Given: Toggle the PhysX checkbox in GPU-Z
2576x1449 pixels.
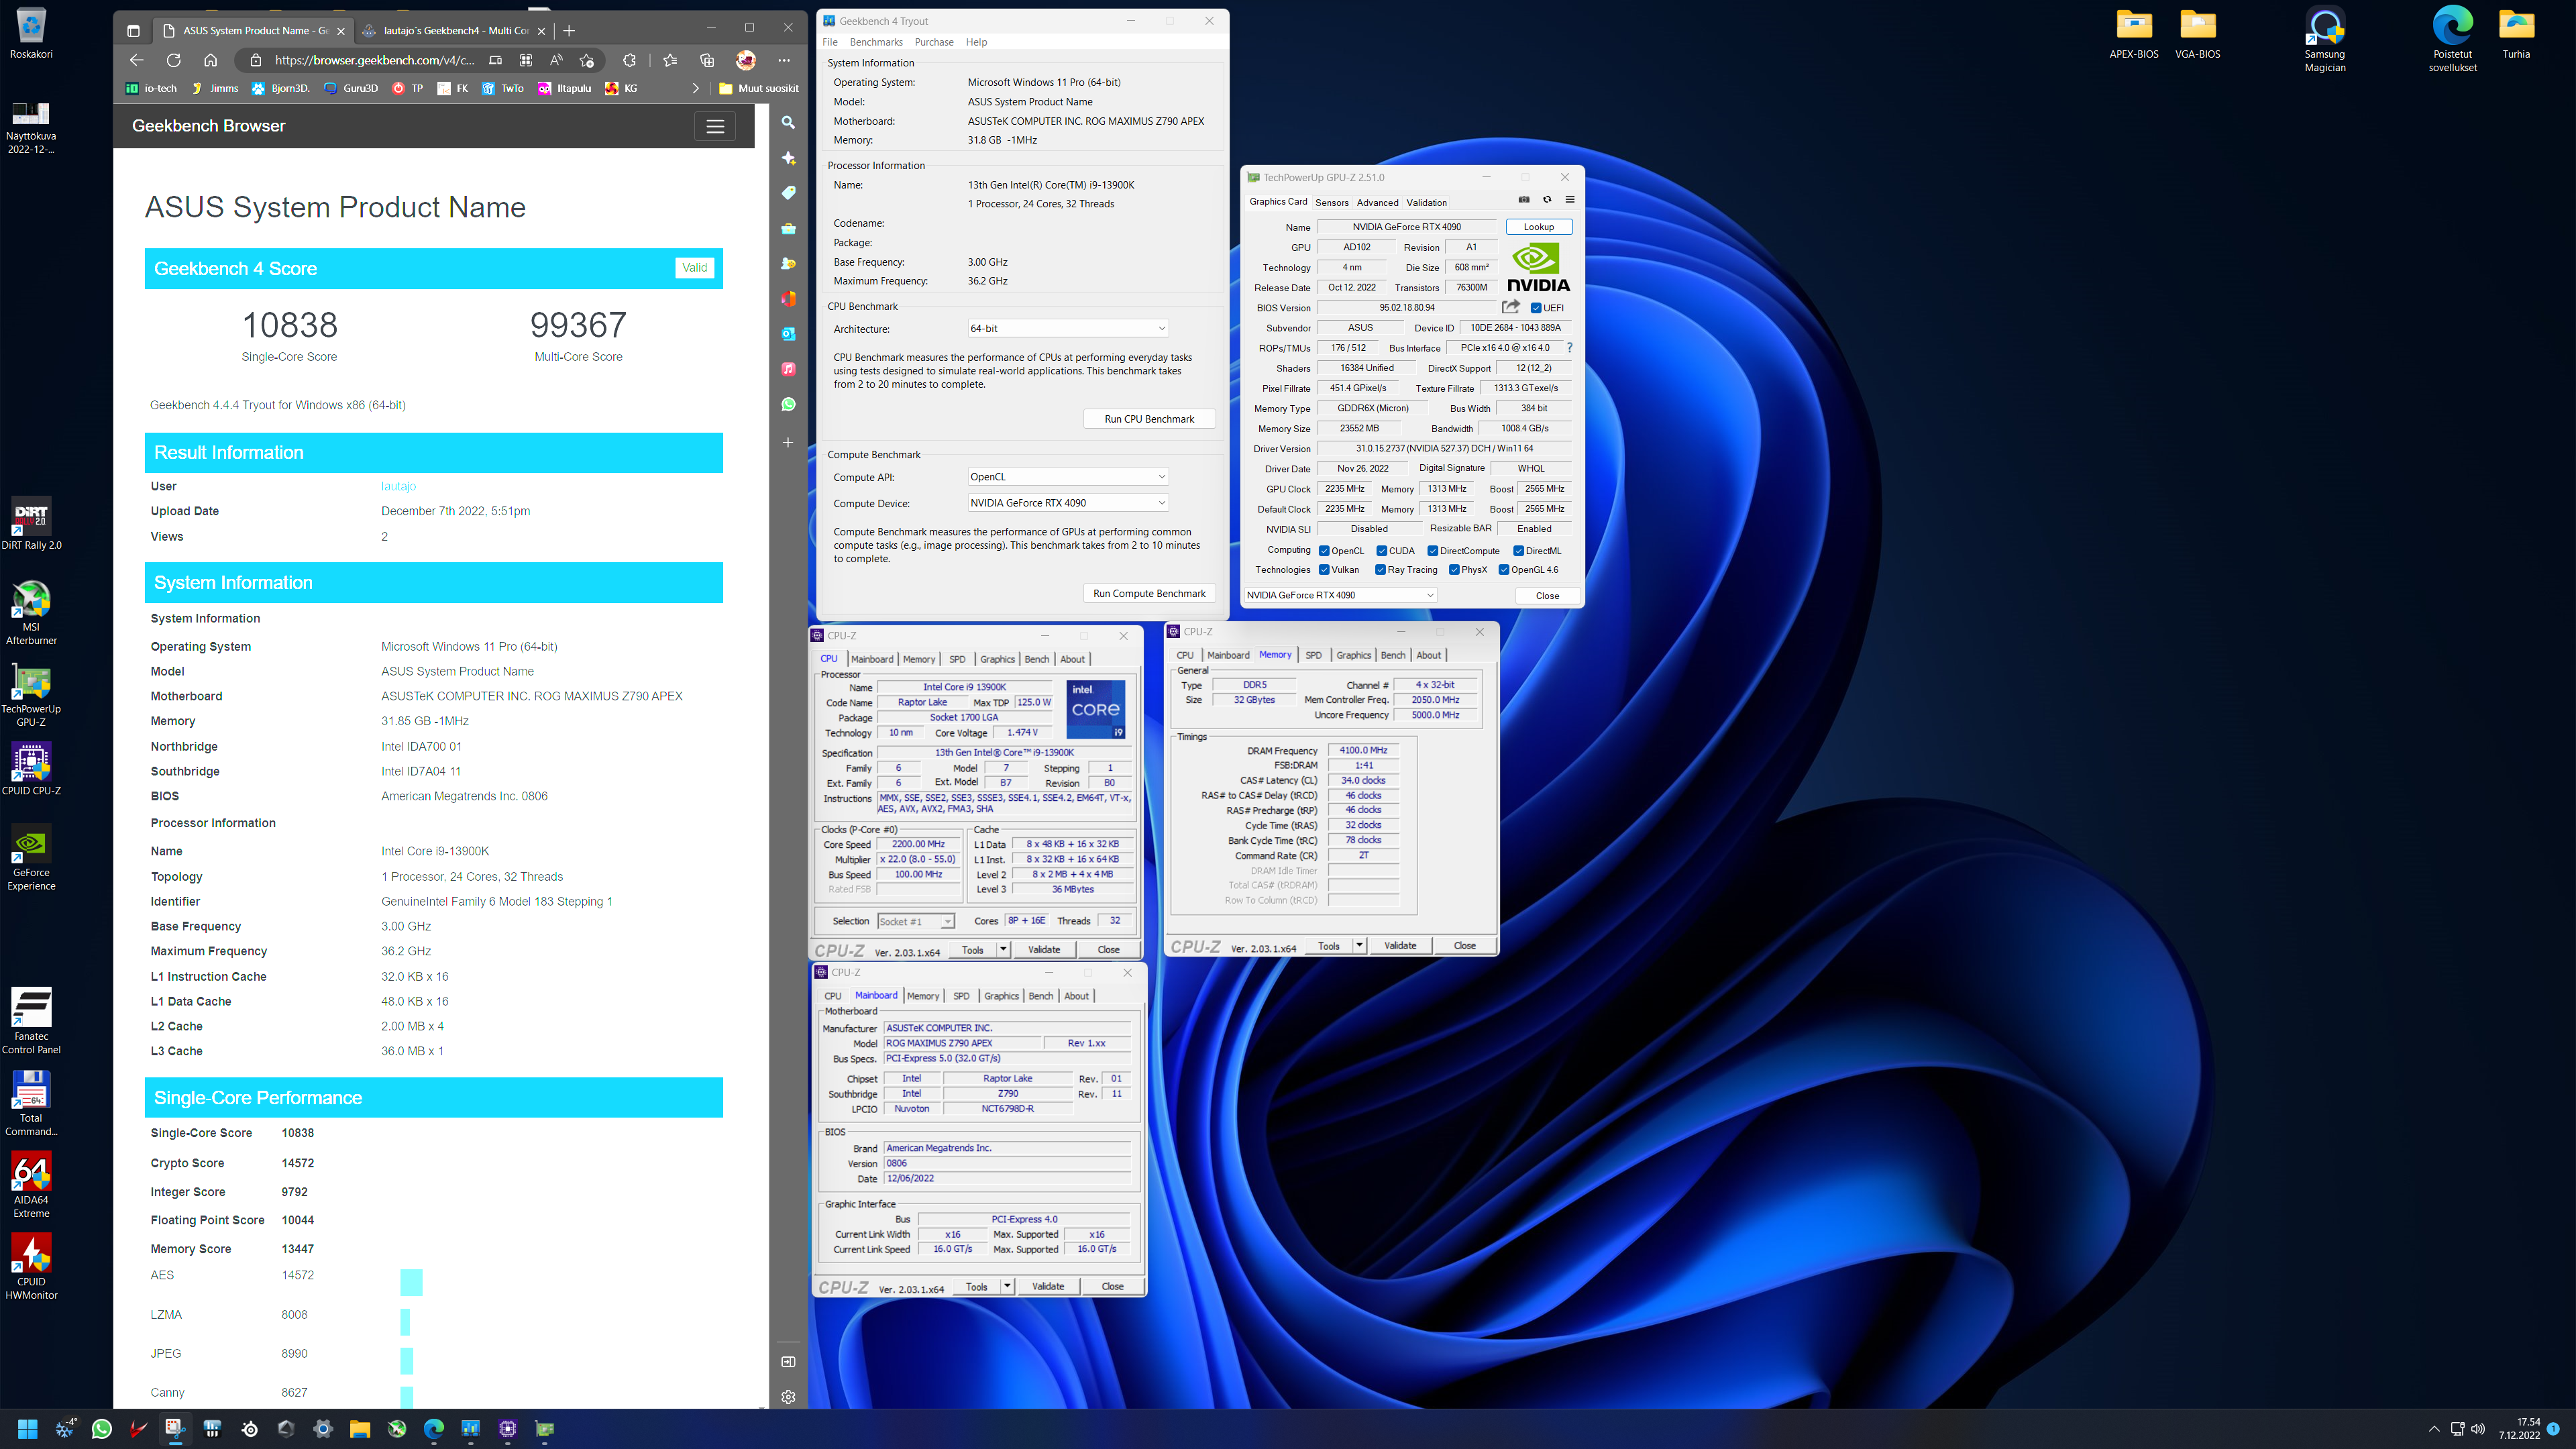Looking at the screenshot, I should tap(1454, 570).
